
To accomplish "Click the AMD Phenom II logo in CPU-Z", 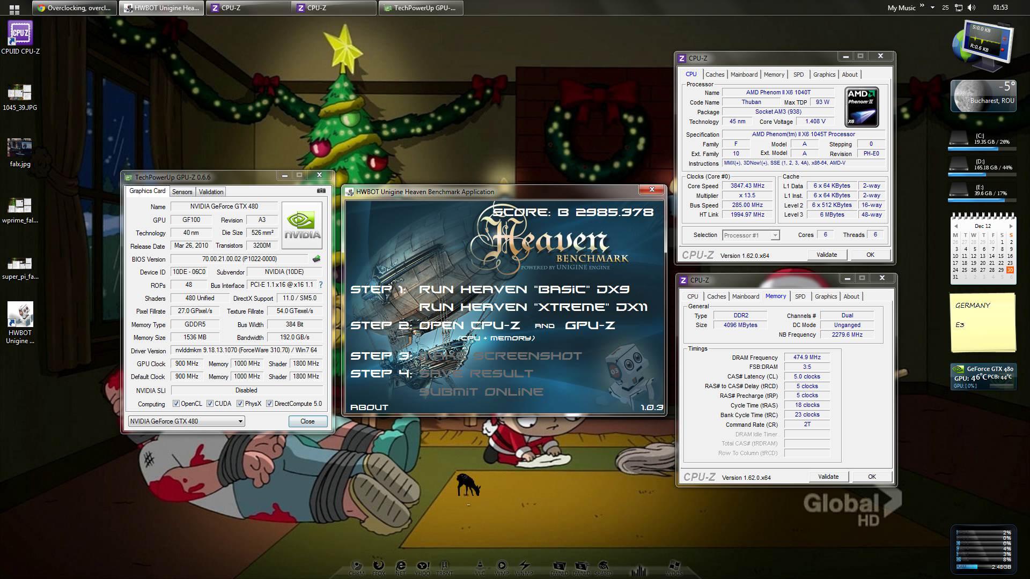I will tap(862, 107).
